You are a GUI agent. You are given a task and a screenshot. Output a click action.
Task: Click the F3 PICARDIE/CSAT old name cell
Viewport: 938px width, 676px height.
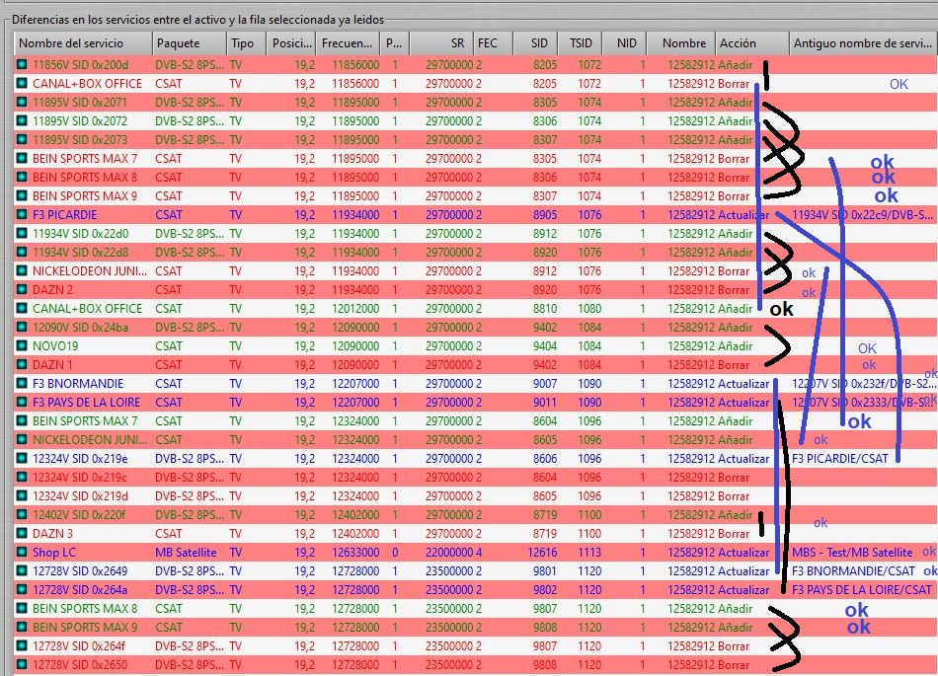(840, 459)
